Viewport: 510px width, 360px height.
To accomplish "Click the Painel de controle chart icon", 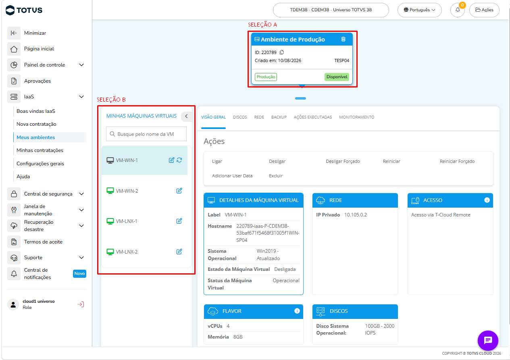I will click(14, 65).
